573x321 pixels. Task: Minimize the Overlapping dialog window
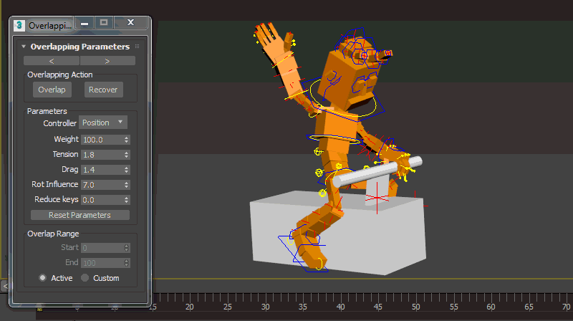pos(85,24)
